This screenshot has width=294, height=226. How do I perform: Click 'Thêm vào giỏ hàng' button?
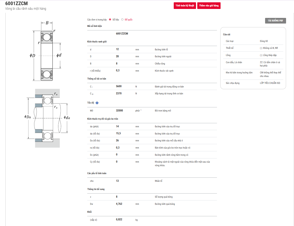coord(209,6)
